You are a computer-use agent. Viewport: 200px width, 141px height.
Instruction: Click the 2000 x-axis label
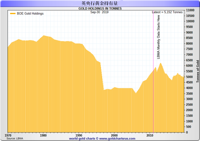[x=114, y=135]
